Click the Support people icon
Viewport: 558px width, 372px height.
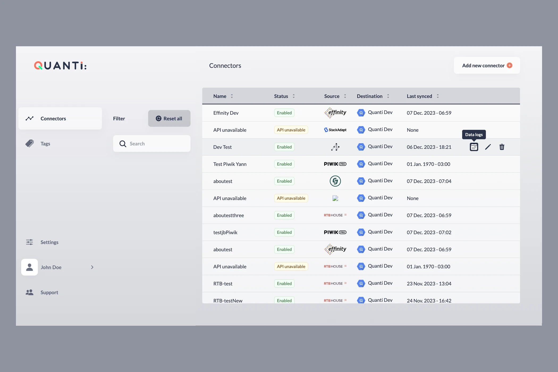29,292
